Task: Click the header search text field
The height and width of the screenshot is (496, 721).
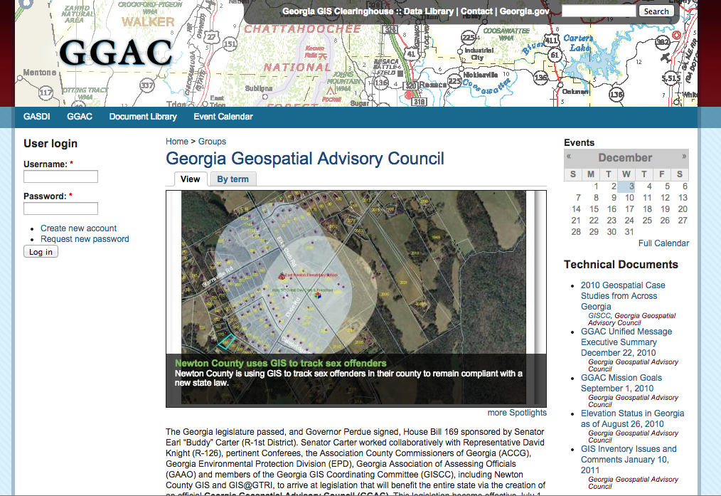Action: 599,11
